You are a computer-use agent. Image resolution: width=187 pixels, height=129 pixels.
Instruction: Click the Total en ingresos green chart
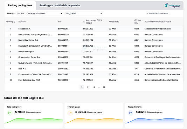pos(33,121)
